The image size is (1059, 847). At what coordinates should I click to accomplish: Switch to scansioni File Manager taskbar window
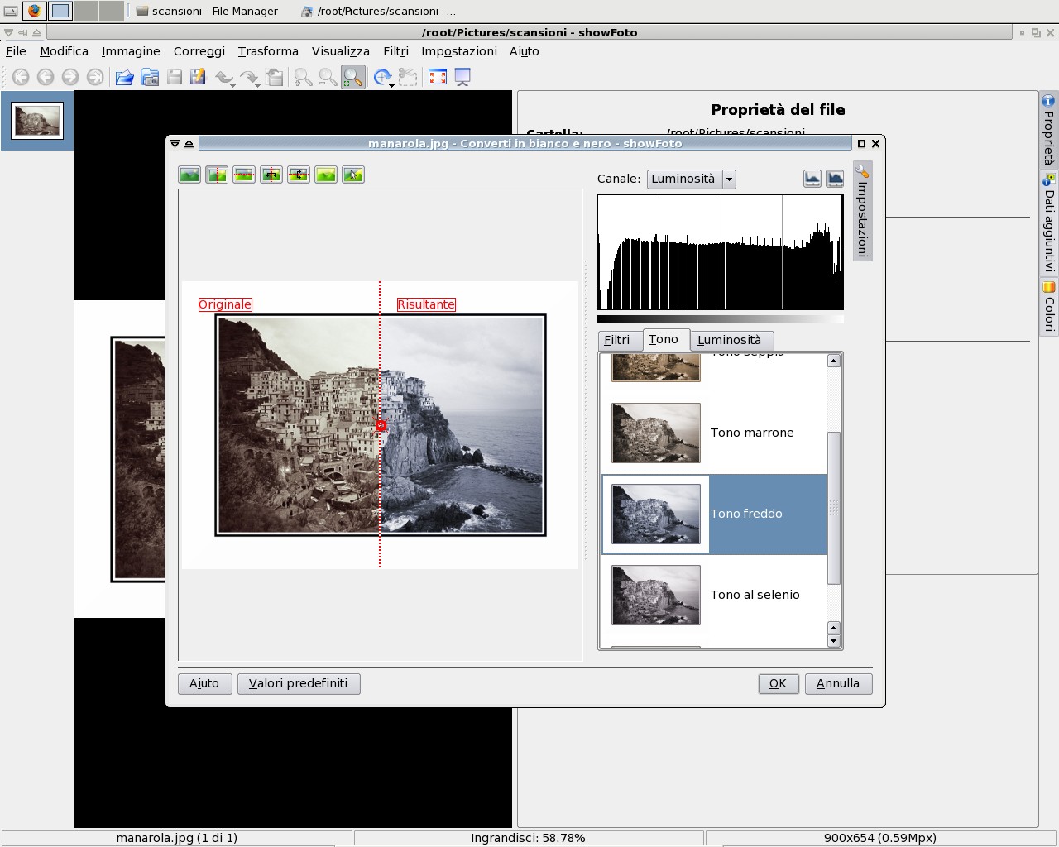[207, 11]
